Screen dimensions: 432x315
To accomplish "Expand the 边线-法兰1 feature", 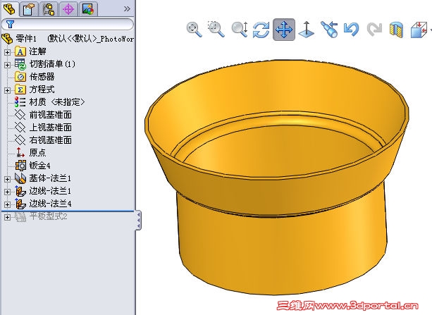I will click(x=7, y=192).
